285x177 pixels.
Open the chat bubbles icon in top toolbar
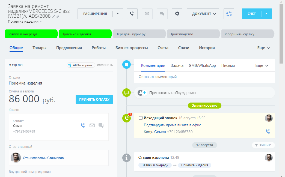pyautogui.click(x=162, y=14)
